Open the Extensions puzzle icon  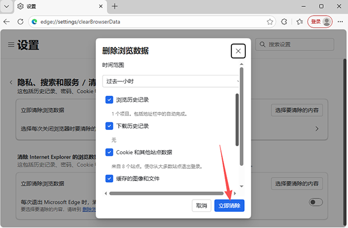pos(284,22)
